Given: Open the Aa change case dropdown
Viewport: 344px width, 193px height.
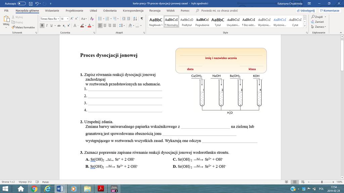Looking at the screenshot, I should 84,19.
